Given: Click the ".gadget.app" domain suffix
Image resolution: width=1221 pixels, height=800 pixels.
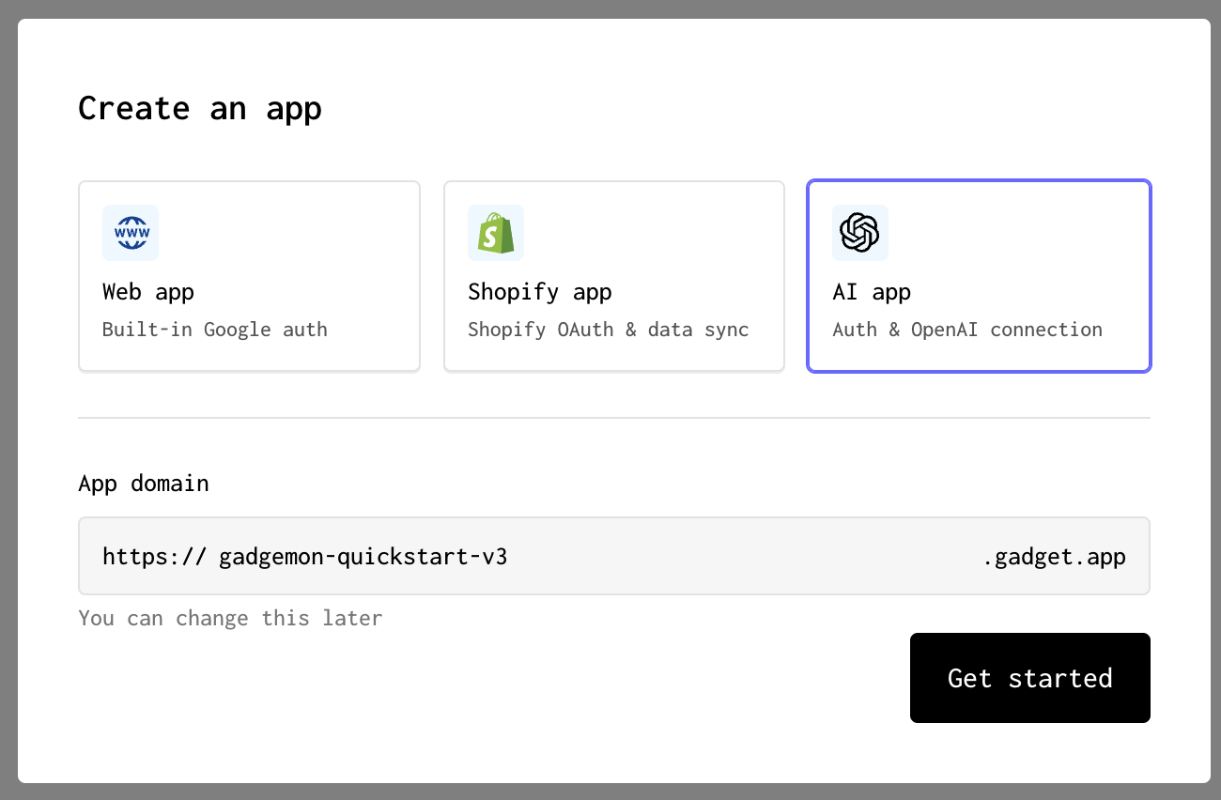Looking at the screenshot, I should coord(1055,557).
